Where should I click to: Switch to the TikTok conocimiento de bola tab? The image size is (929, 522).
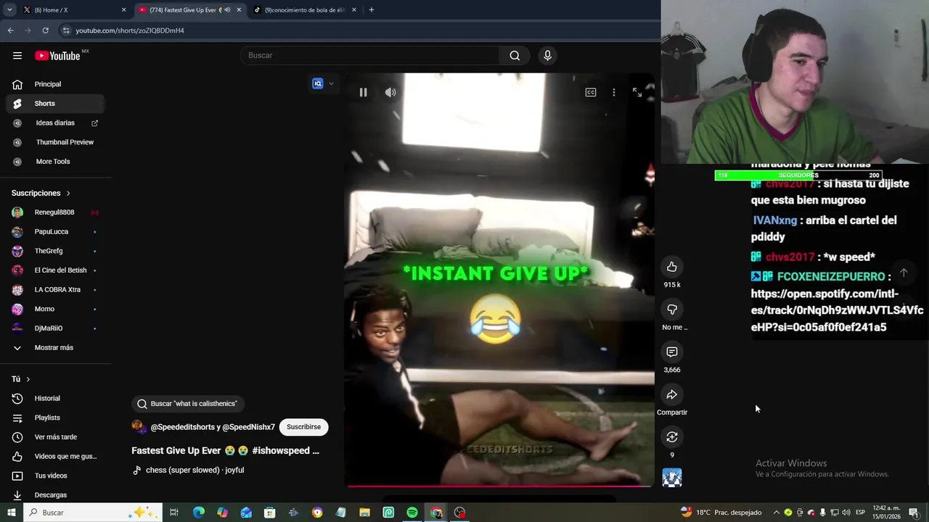(305, 10)
